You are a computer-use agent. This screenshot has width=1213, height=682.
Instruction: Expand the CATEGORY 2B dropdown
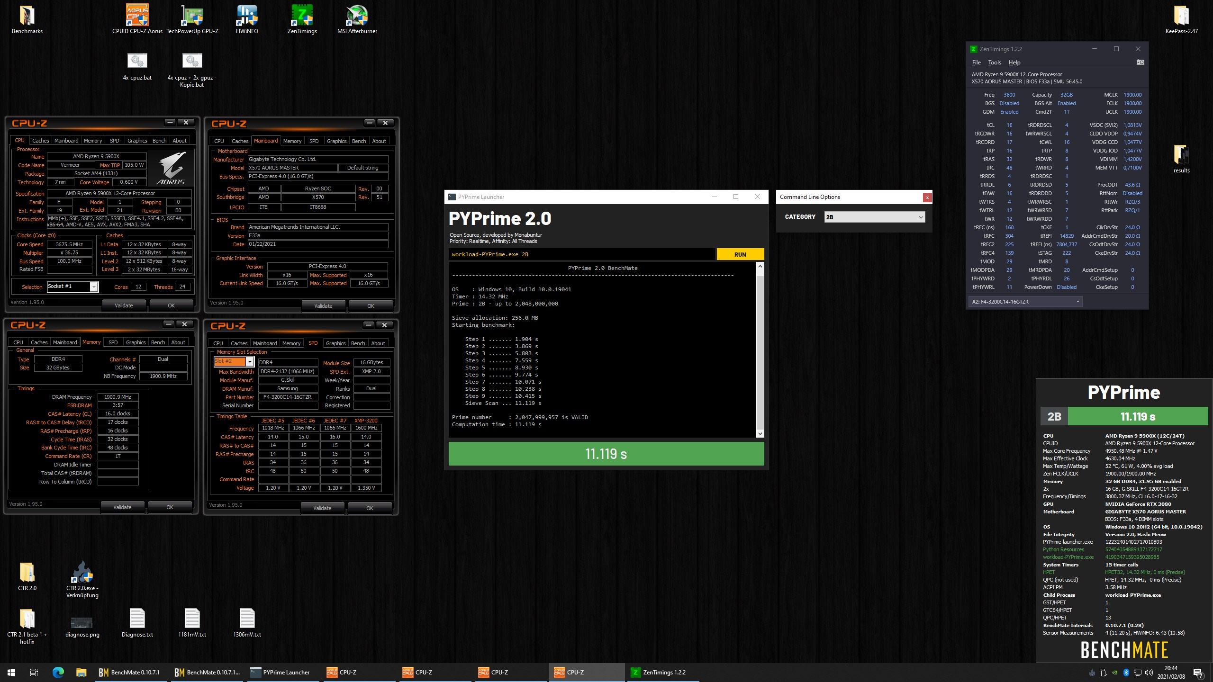coord(874,217)
